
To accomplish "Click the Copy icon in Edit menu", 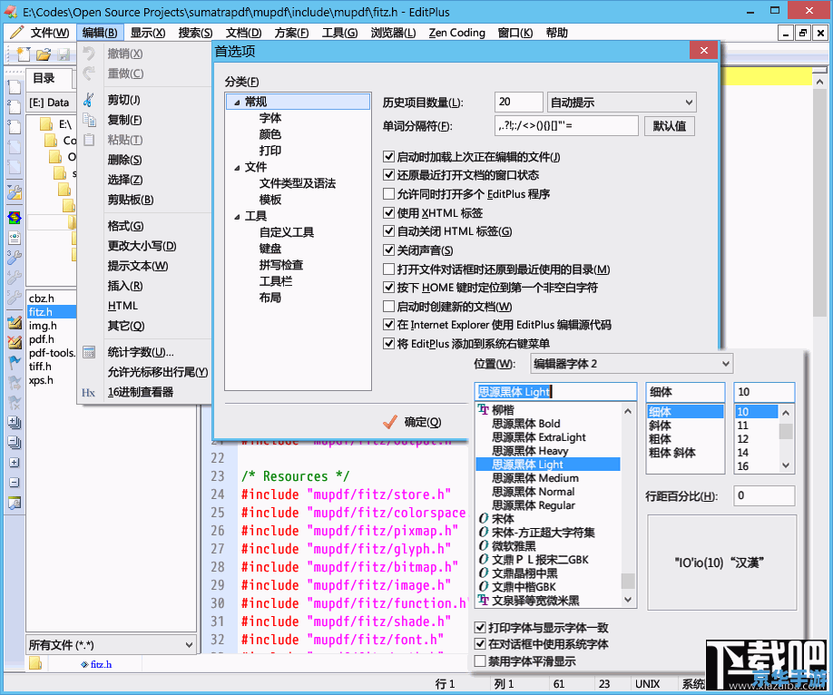I will point(89,120).
